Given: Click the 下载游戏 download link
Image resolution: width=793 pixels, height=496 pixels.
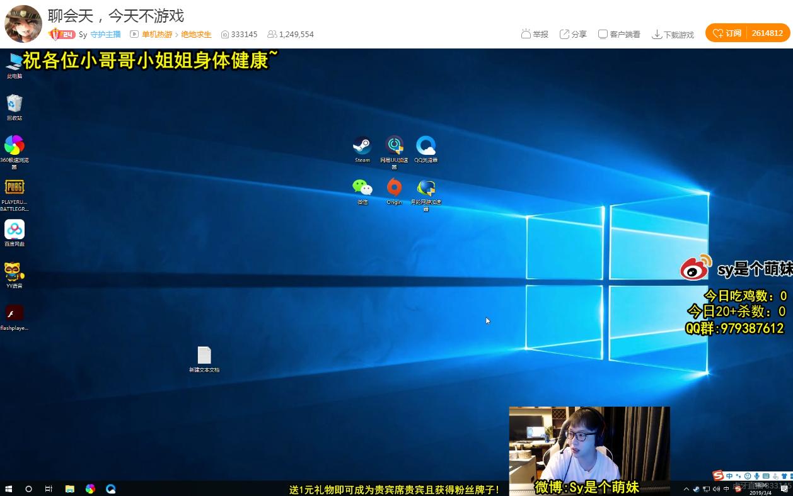Looking at the screenshot, I should (x=673, y=35).
